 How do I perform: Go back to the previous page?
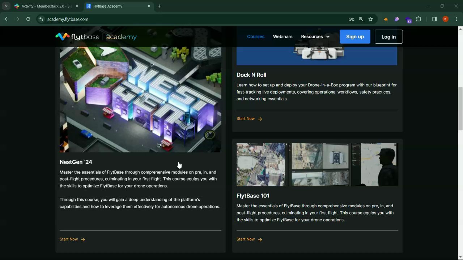pos(7,19)
